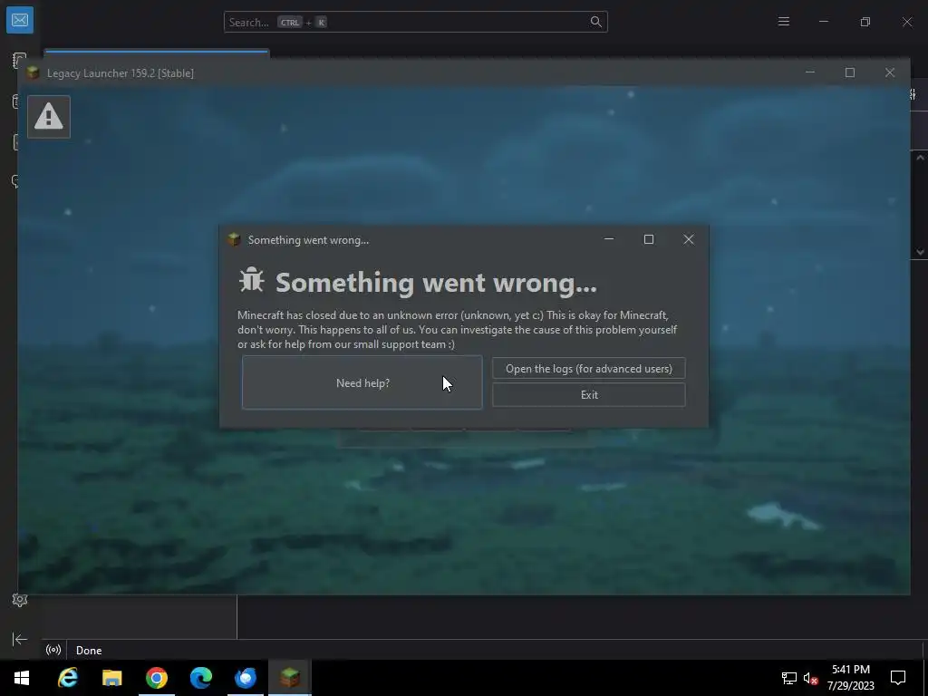This screenshot has width=928, height=696.
Task: Click the Search field in background app
Action: (415, 22)
